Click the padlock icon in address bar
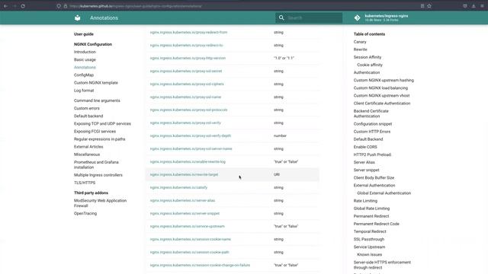Image resolution: width=488 pixels, height=274 pixels. click(x=66, y=6)
